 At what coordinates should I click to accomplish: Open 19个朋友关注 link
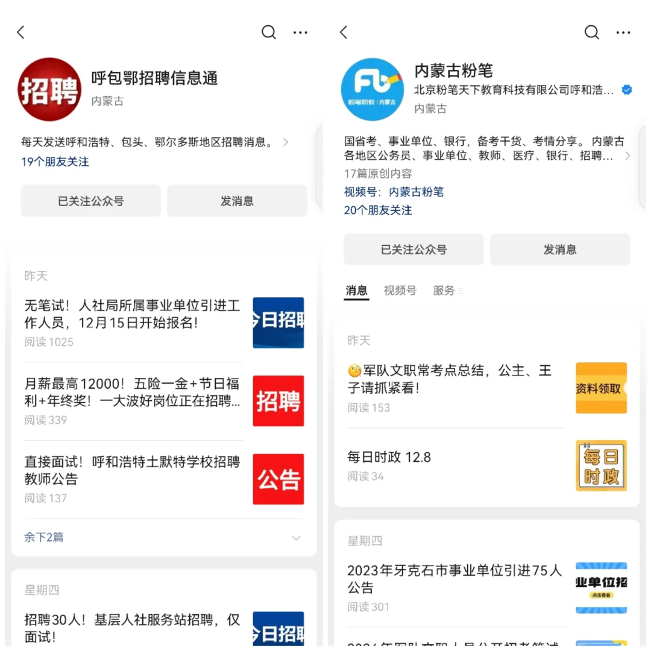pyautogui.click(x=55, y=162)
